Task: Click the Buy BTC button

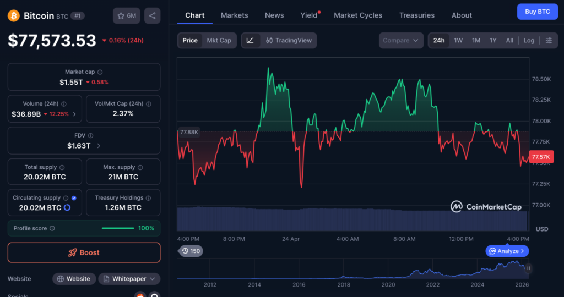Action: pos(537,12)
